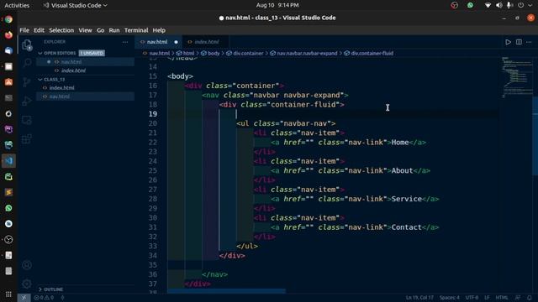Viewport: 538px width, 302px height.
Task: Open the Visual Studio Code app menu dropdown
Action: tap(75, 5)
